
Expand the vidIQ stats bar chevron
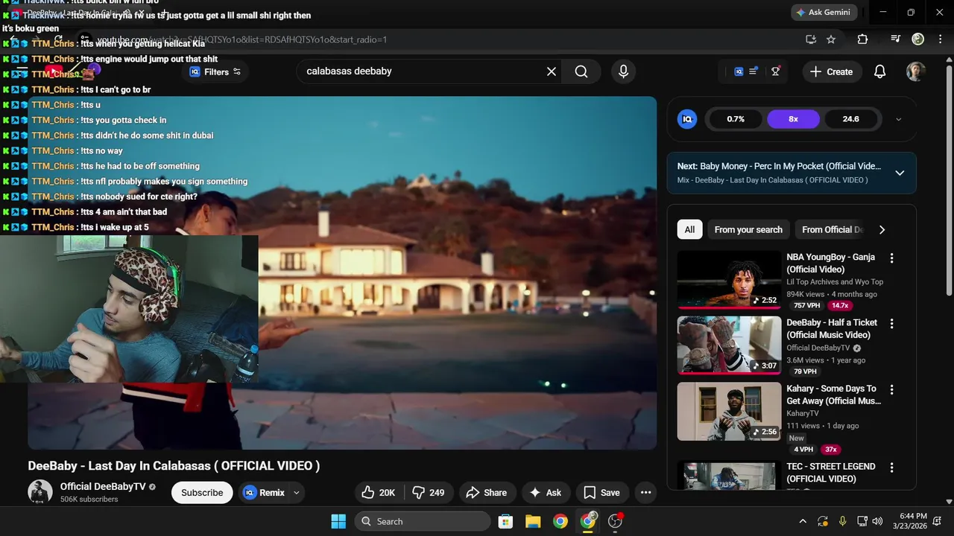[x=898, y=119]
